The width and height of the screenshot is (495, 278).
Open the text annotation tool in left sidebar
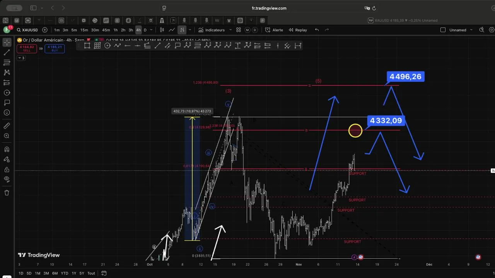click(7, 103)
